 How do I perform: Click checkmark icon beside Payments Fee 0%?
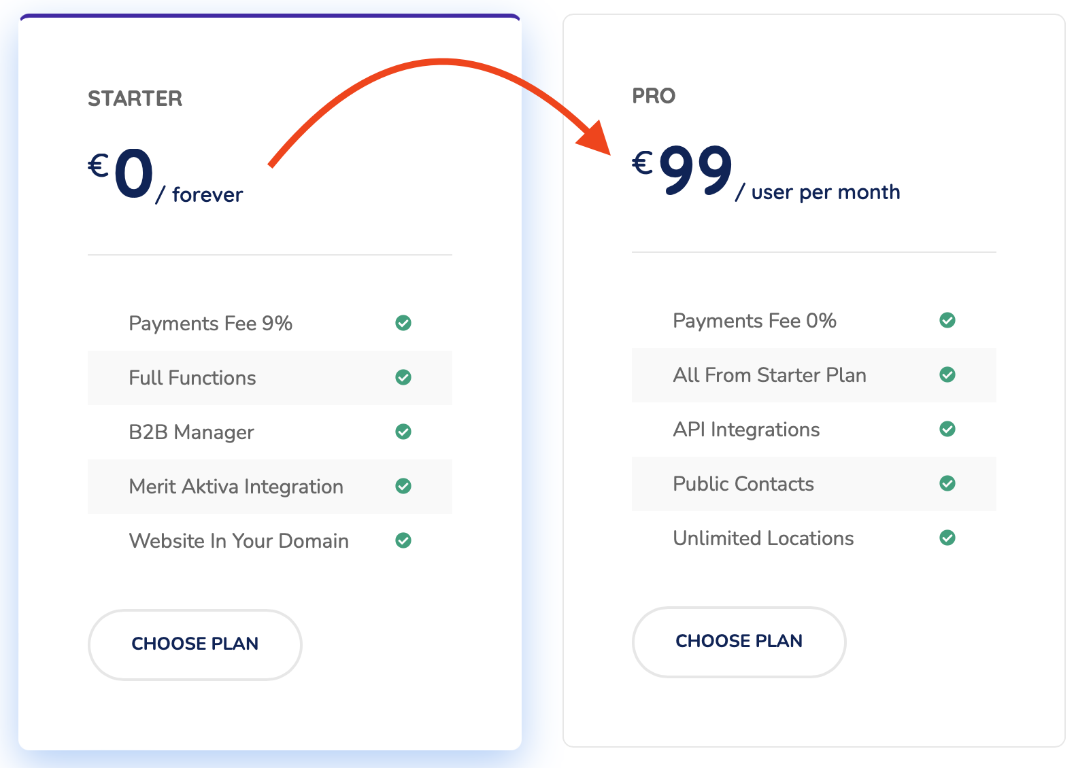(947, 320)
